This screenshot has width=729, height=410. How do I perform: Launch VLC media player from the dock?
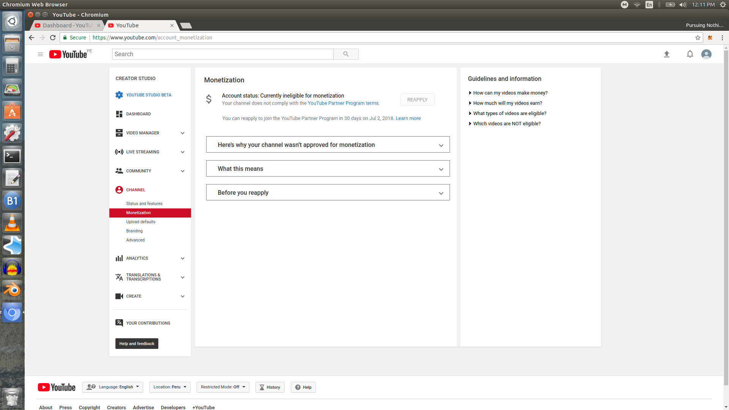click(12, 223)
